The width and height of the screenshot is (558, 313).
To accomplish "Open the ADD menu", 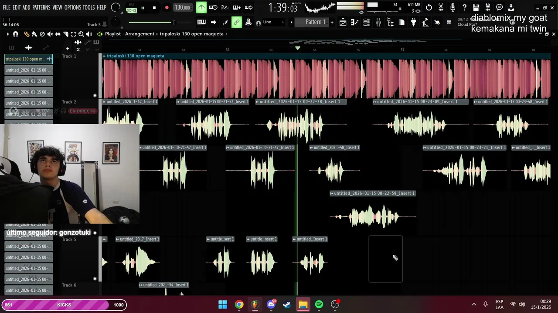I will [x=26, y=8].
